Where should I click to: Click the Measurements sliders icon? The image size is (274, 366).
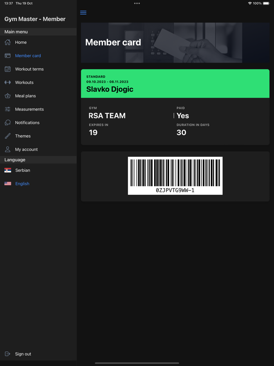[8, 109]
